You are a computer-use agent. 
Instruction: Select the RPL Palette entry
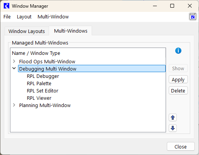click(39, 84)
